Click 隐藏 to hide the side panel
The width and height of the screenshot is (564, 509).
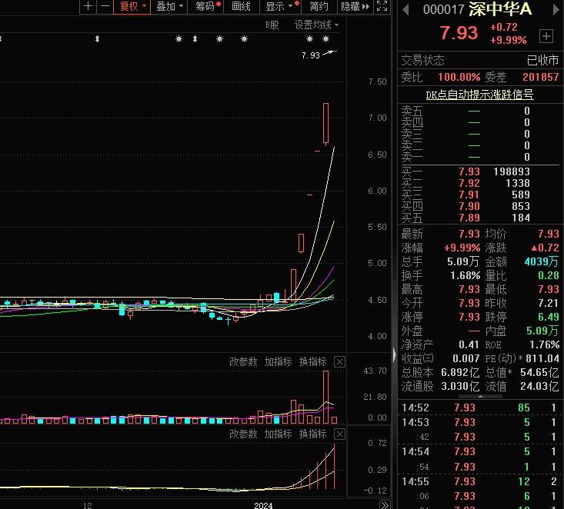click(349, 7)
